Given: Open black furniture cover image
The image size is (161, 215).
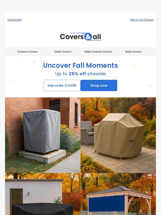Looking at the screenshot, I should click(x=43, y=194).
